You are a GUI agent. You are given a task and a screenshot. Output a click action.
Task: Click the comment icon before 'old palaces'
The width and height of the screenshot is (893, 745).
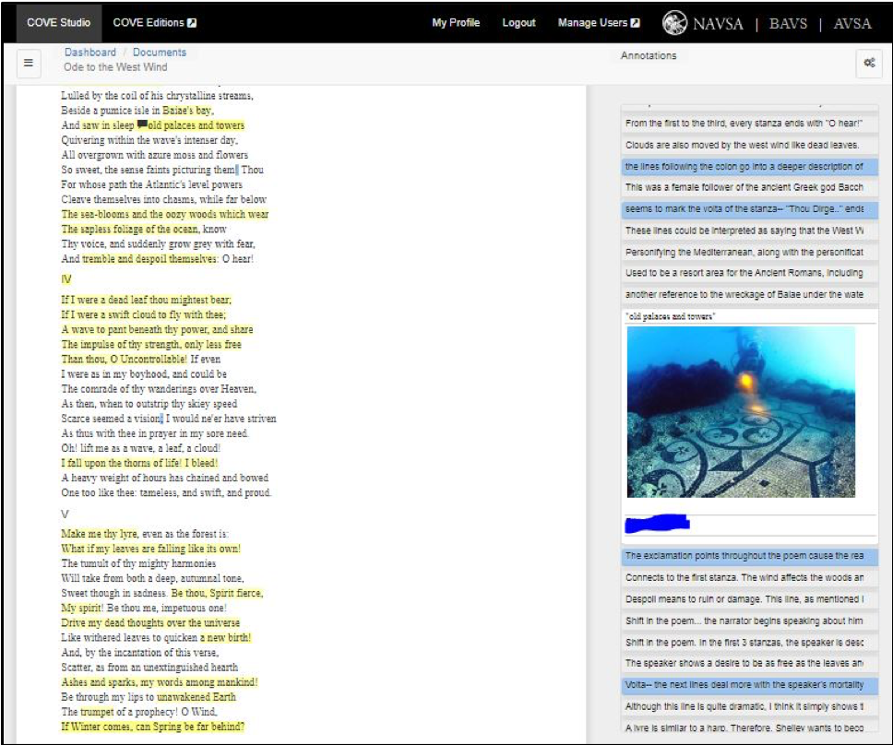pos(142,124)
